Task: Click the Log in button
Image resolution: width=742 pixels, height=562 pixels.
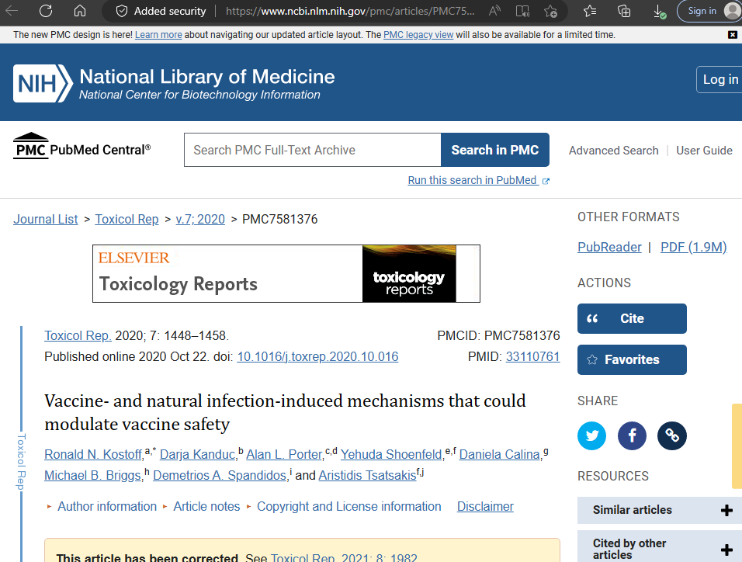Action: [x=719, y=79]
